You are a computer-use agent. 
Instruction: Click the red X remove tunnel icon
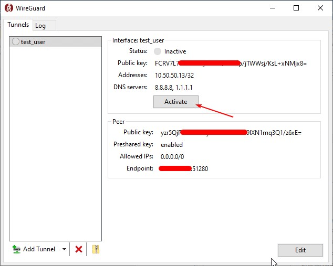click(79, 249)
